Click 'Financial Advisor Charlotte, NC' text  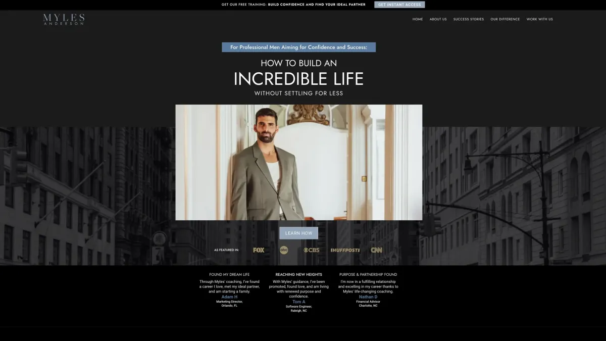click(368, 304)
